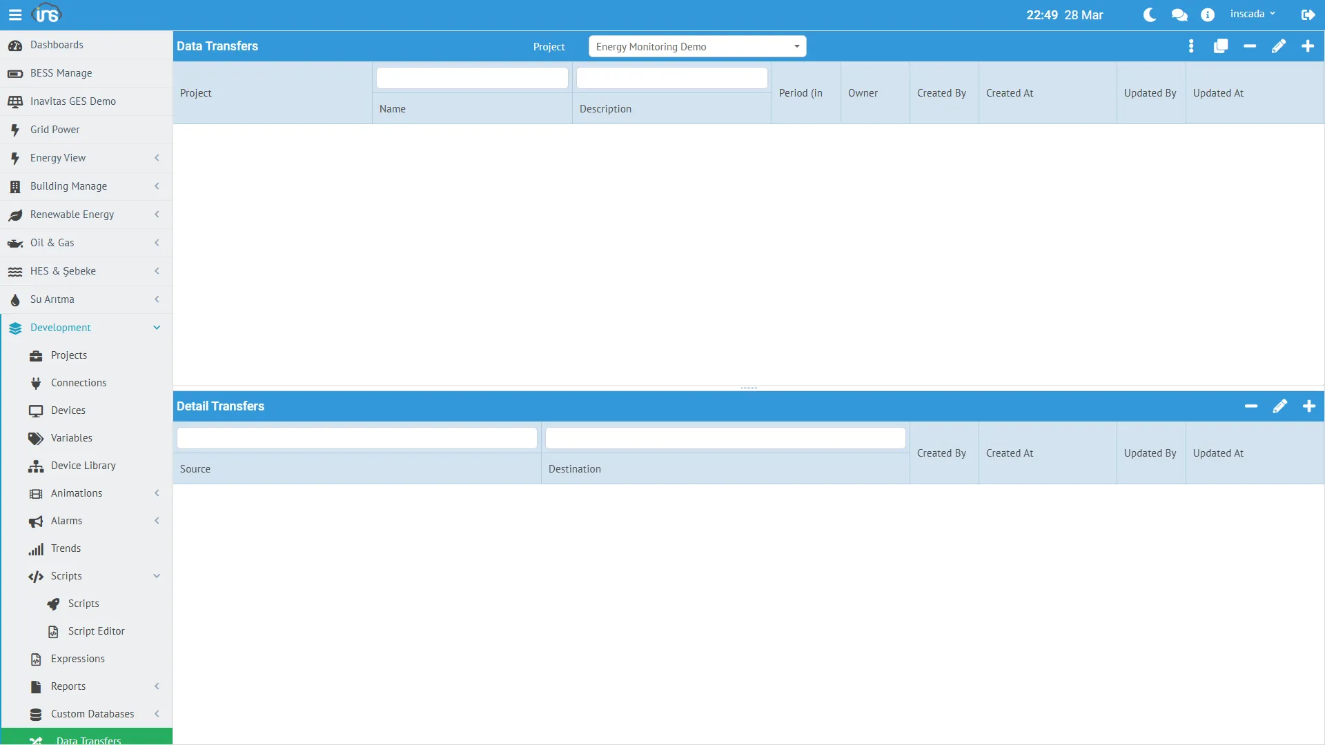Click the logout icon

(1308, 14)
